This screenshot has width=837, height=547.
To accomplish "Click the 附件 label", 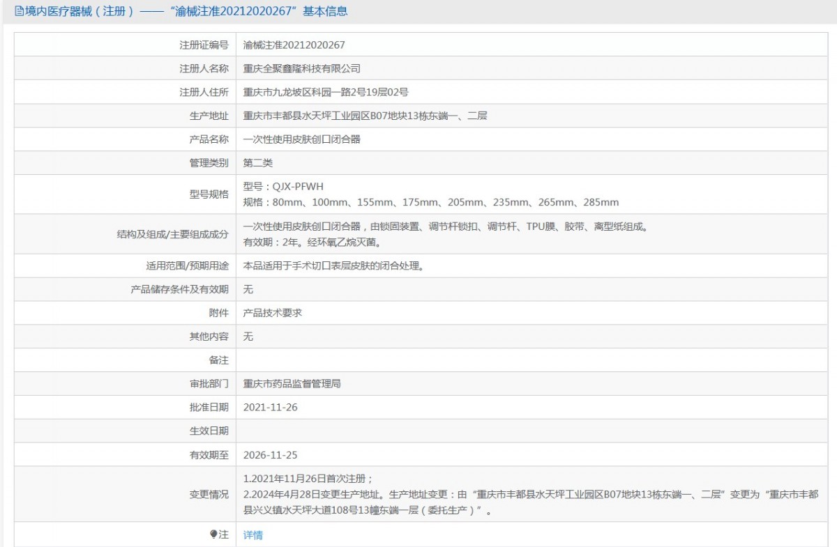I will click(x=218, y=313).
